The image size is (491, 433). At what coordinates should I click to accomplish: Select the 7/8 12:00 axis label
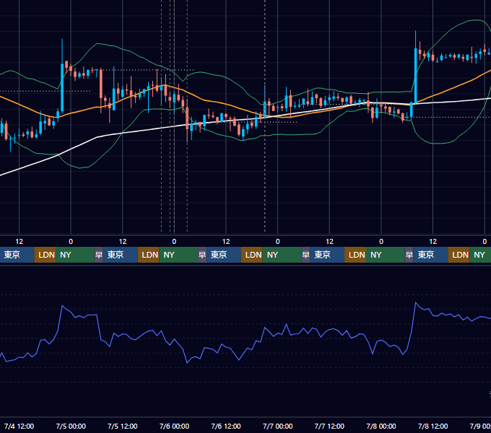[x=433, y=426]
